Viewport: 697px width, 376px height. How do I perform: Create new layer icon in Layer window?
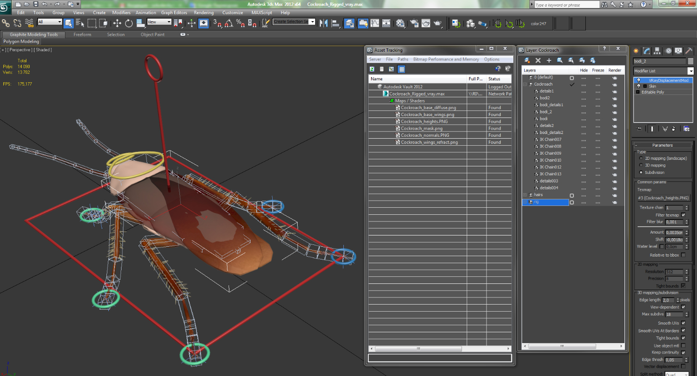pyautogui.click(x=527, y=60)
